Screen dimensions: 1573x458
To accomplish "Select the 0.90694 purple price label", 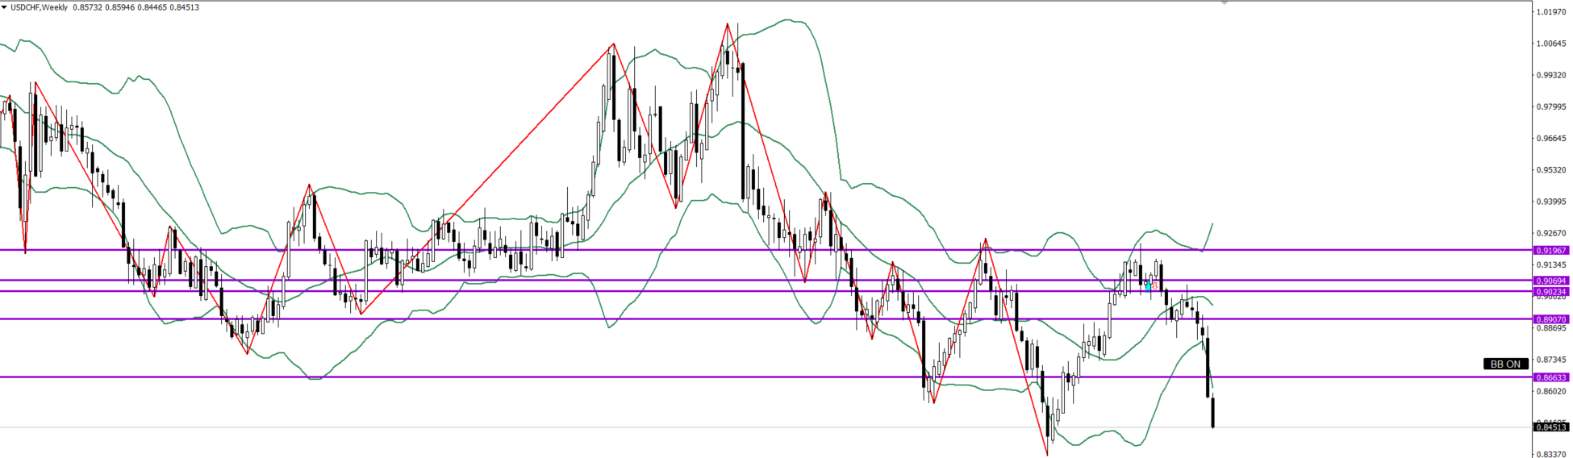I will [x=1551, y=281].
